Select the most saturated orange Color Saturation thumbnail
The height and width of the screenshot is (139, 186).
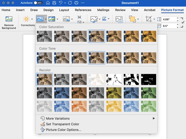[148, 36]
